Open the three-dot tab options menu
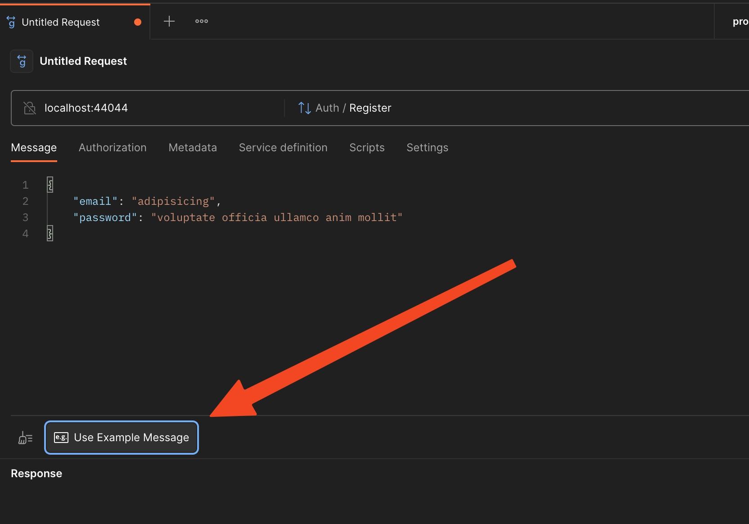This screenshot has height=524, width=749. 201,21
